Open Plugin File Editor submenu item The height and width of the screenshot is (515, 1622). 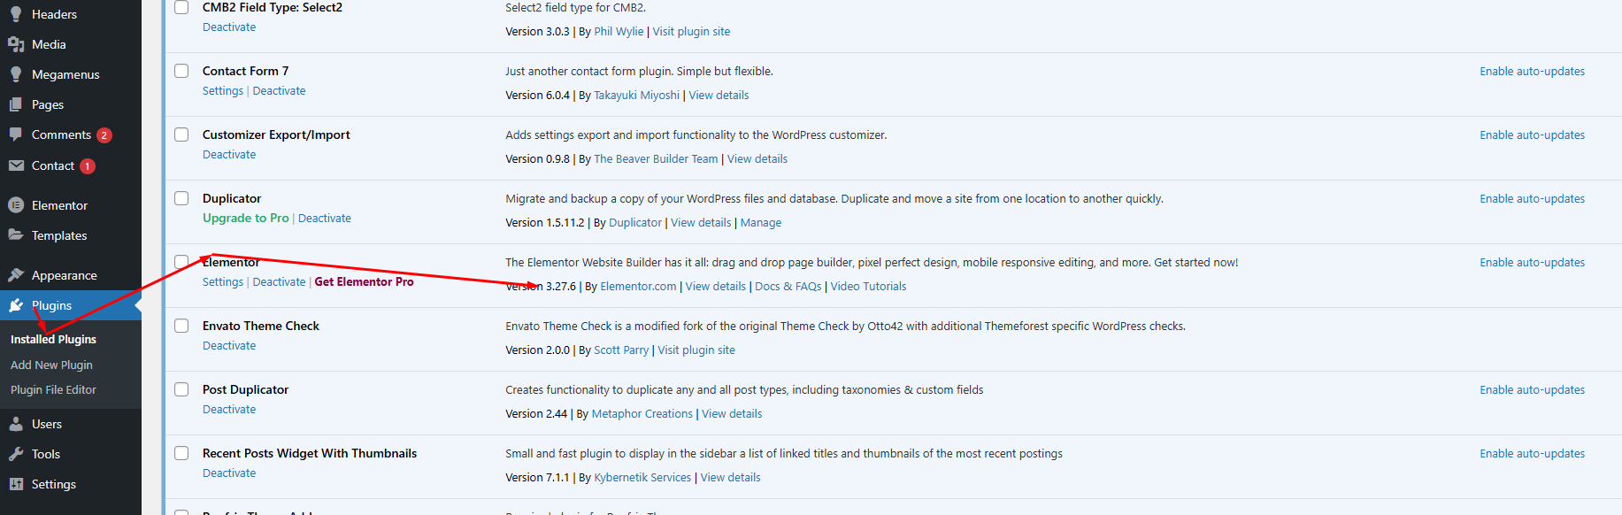click(x=53, y=389)
